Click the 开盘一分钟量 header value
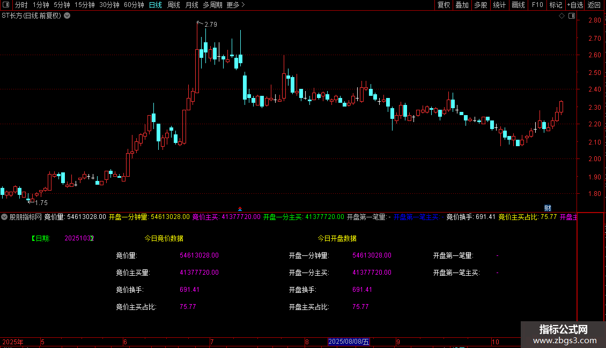This screenshot has width=606, height=348. pos(170,217)
